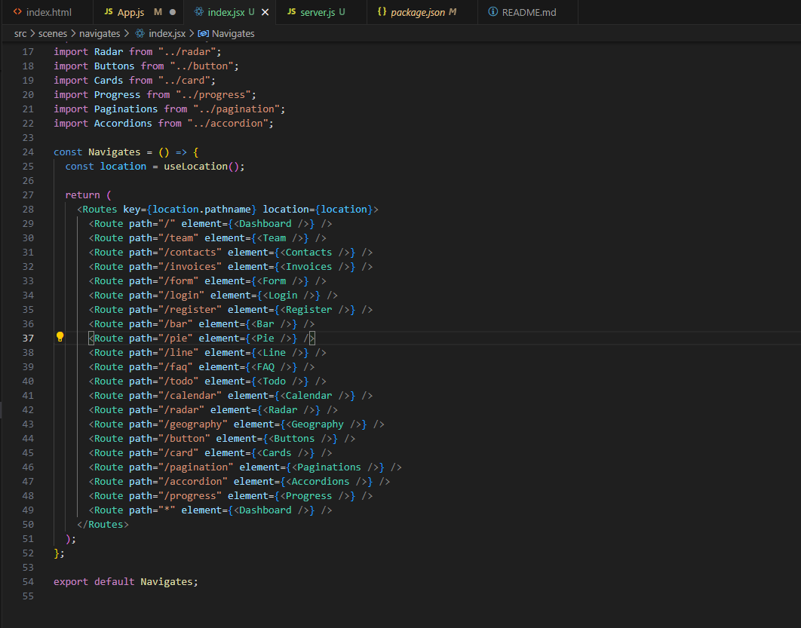The width and height of the screenshot is (801, 628).
Task: Click the lightbulb code action icon
Action: [60, 338]
